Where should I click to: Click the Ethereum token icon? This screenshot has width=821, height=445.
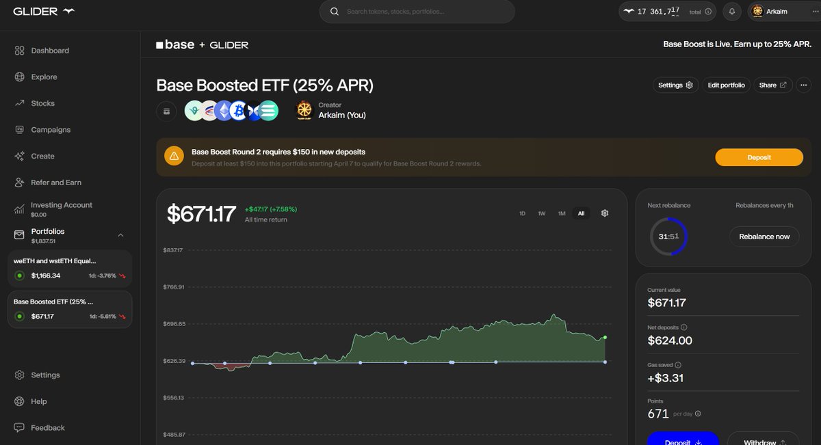pyautogui.click(x=224, y=111)
